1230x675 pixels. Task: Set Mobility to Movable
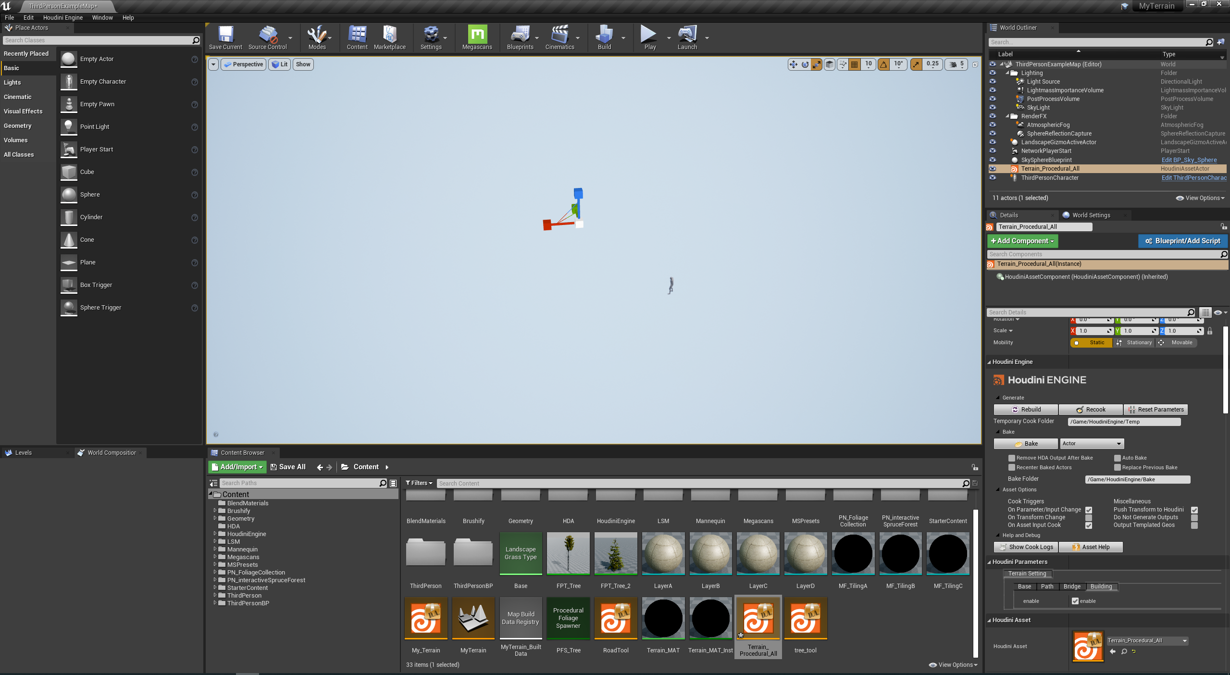point(1176,343)
